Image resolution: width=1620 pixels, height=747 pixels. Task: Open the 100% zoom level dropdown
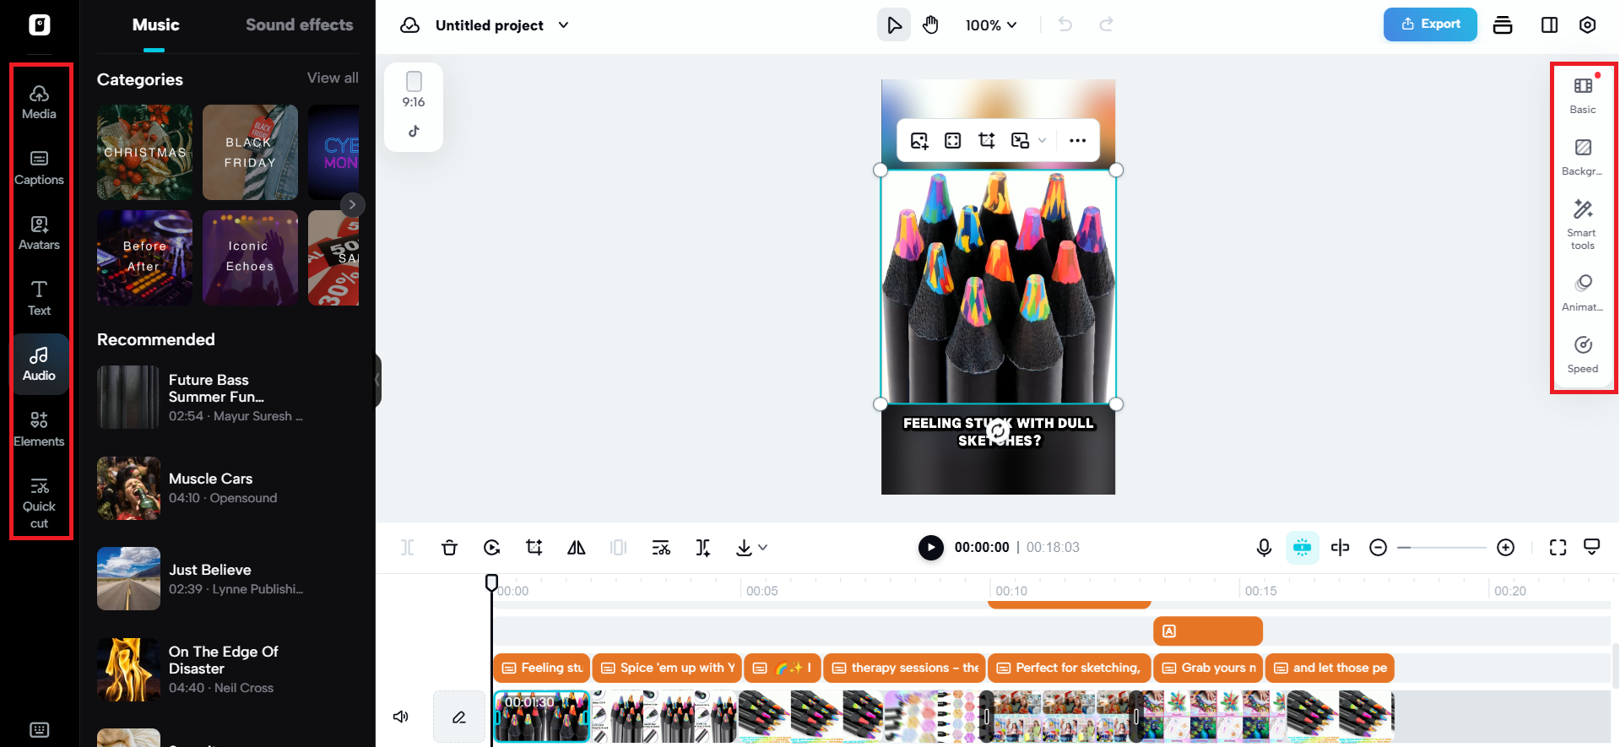(x=991, y=25)
